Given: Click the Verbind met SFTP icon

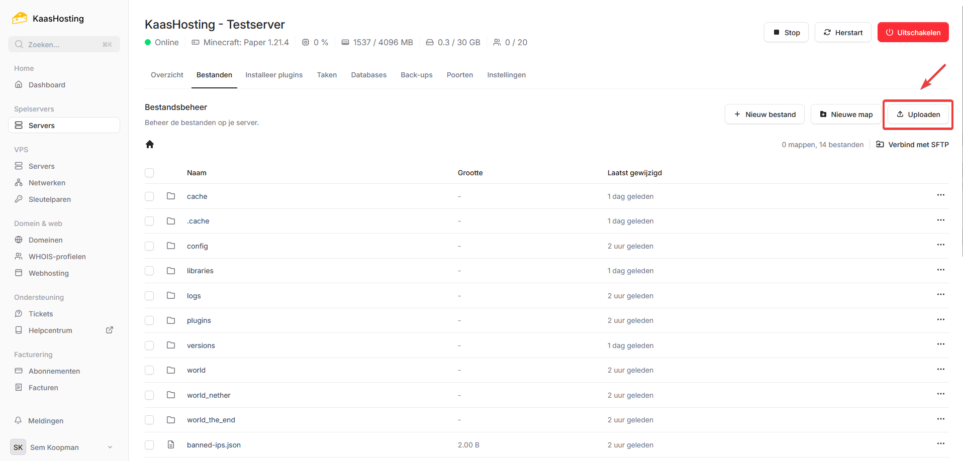Looking at the screenshot, I should pyautogui.click(x=880, y=145).
